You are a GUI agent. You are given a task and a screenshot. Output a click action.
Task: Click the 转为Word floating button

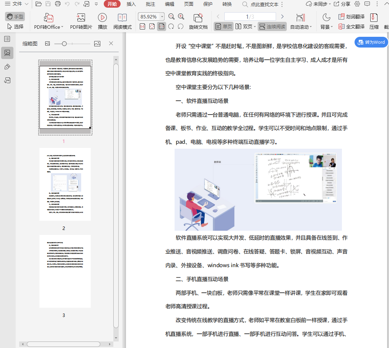tap(371, 42)
